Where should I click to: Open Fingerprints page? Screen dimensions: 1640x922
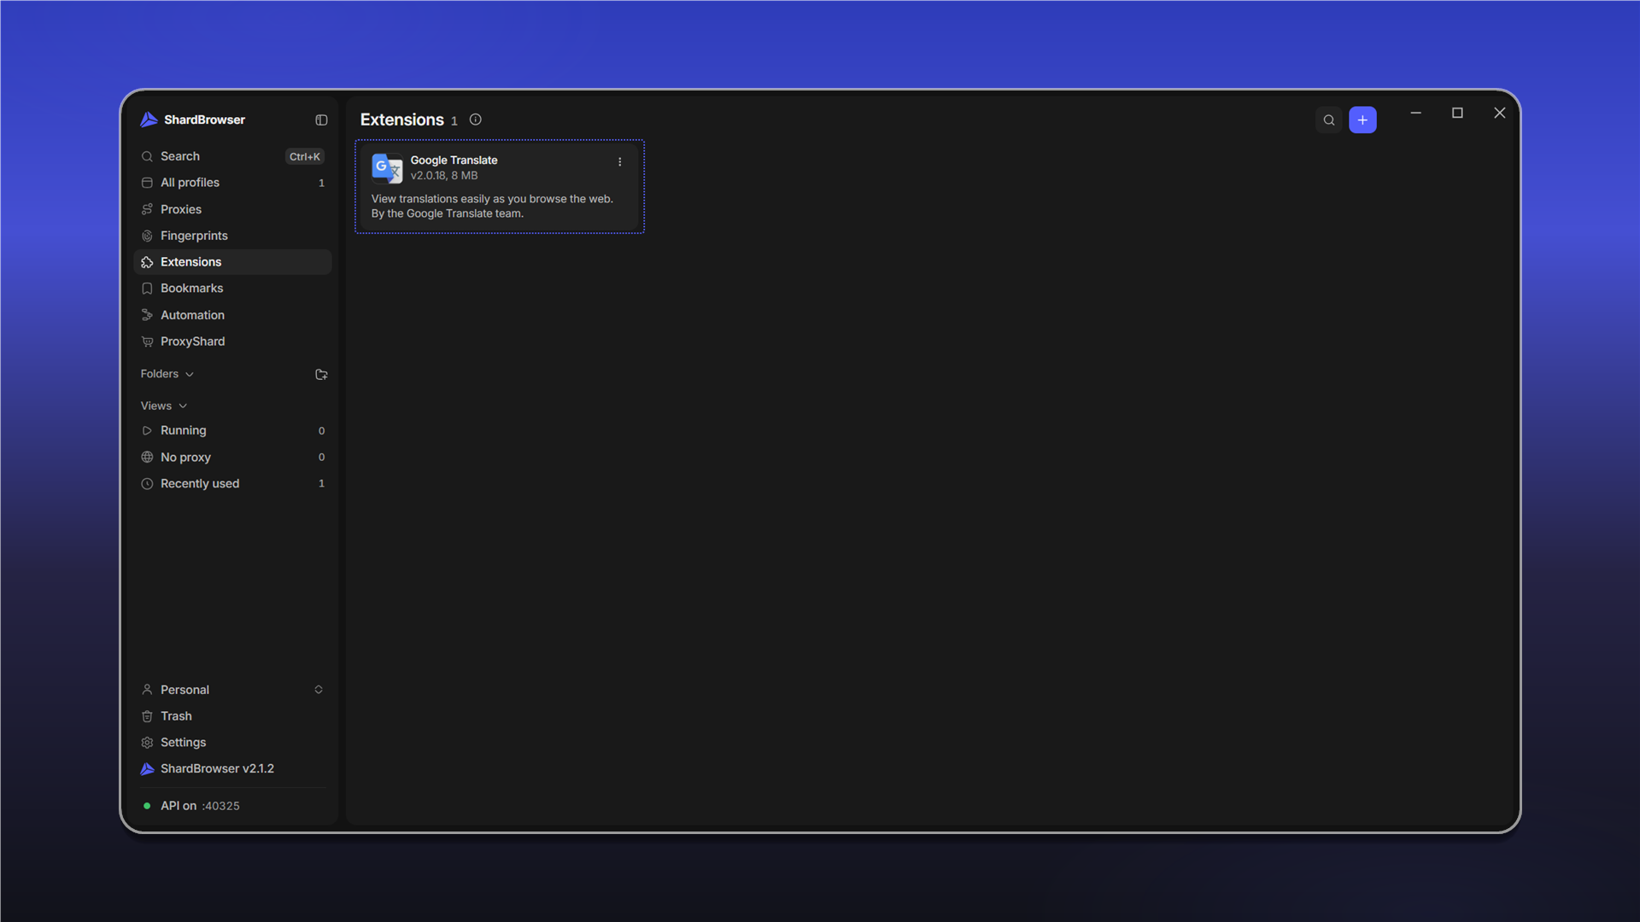(x=232, y=236)
